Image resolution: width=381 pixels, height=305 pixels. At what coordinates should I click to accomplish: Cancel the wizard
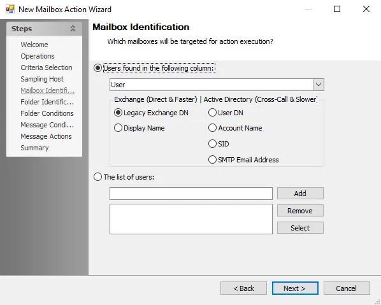[x=347, y=288]
